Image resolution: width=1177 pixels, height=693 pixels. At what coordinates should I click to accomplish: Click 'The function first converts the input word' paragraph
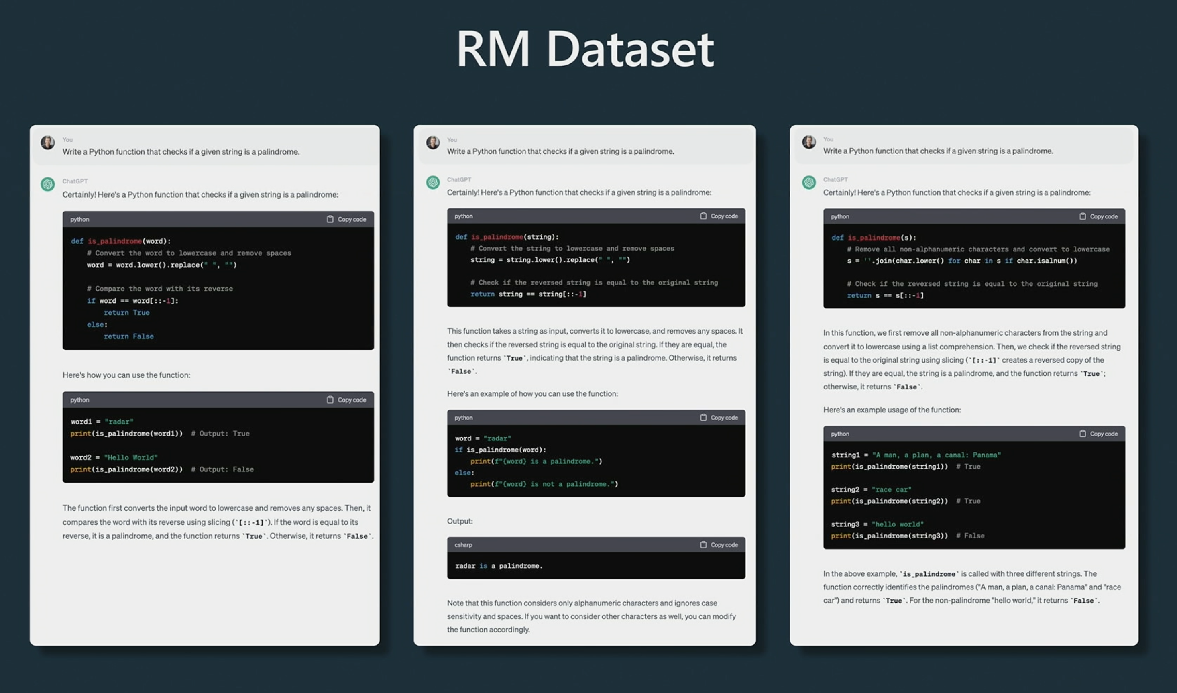click(x=218, y=522)
